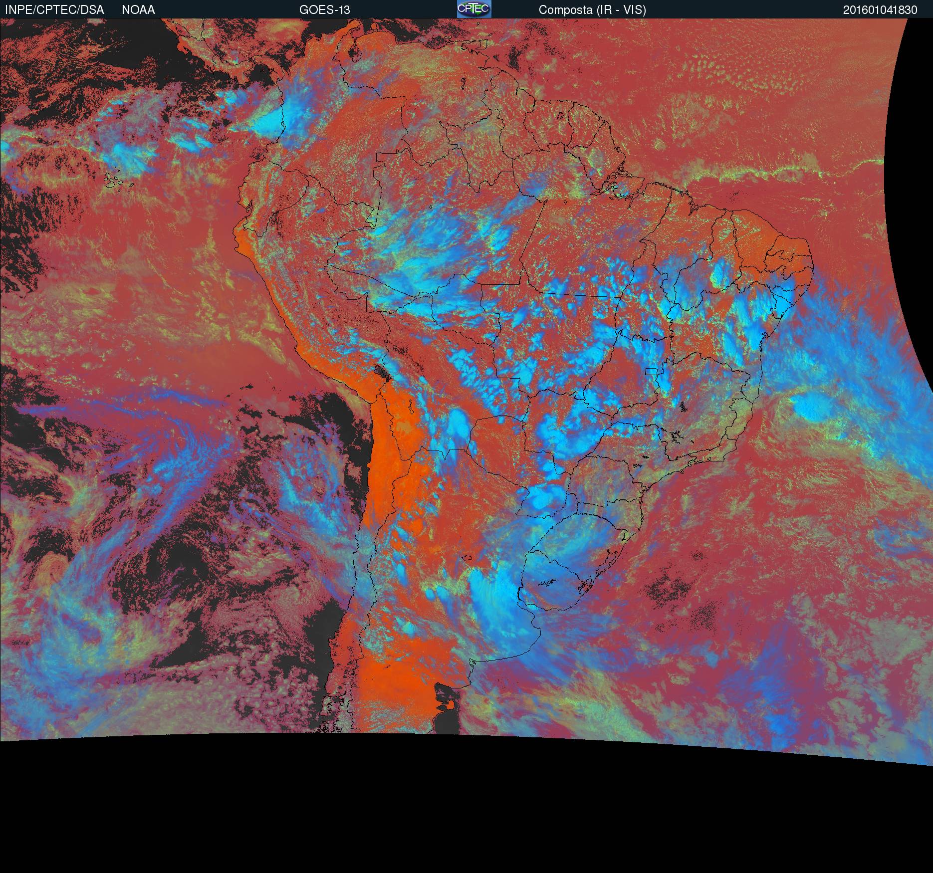Click the GOES-13 satellite label
This screenshot has width=933, height=873.
click(324, 9)
